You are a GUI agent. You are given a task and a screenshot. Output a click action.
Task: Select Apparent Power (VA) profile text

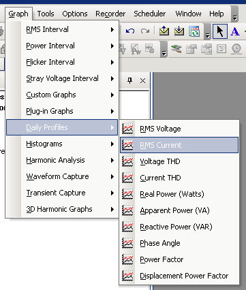pyautogui.click(x=174, y=210)
